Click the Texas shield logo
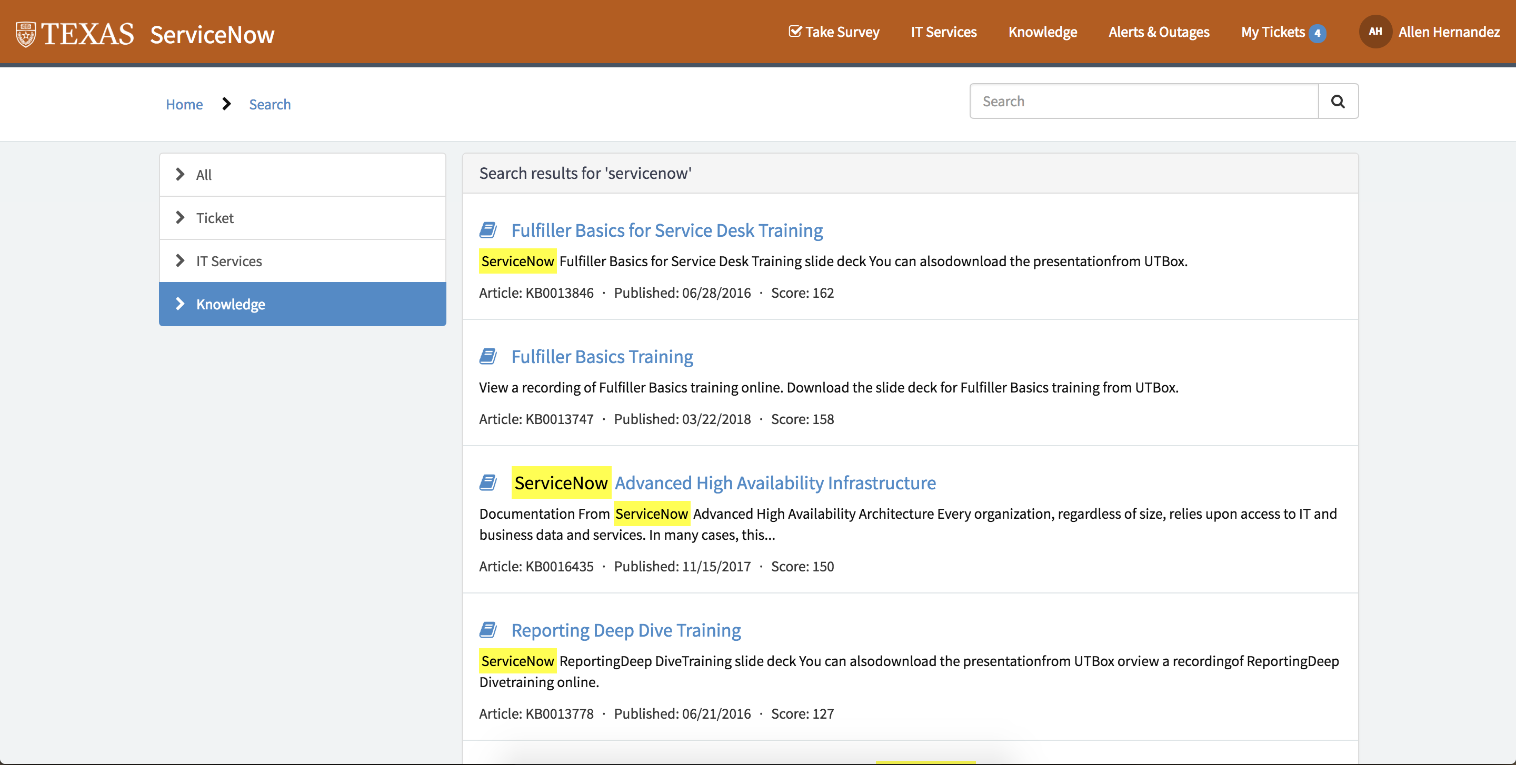Screen dimensions: 1516x765 click(x=25, y=34)
